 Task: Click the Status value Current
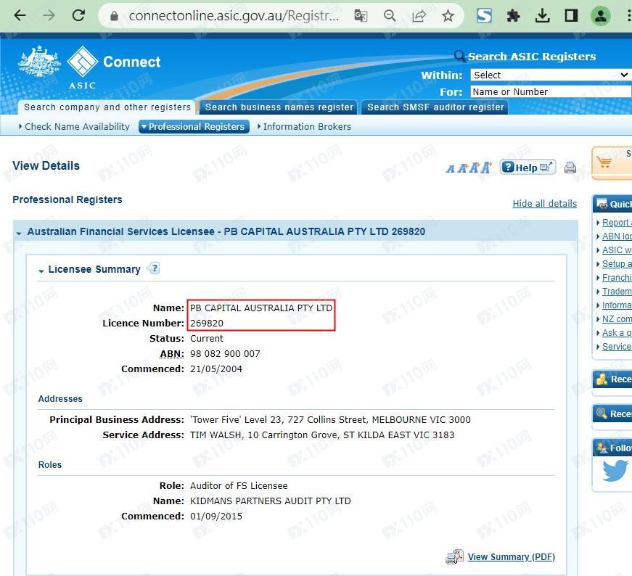coord(206,339)
